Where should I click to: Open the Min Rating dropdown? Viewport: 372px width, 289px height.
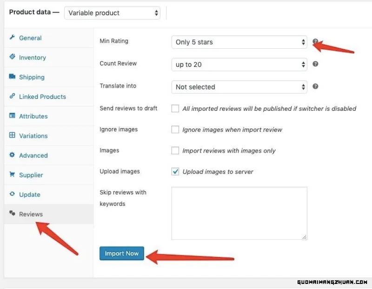pyautogui.click(x=239, y=42)
